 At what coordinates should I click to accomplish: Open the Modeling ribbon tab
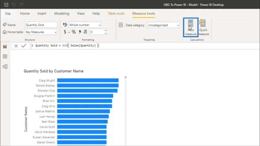click(62, 13)
